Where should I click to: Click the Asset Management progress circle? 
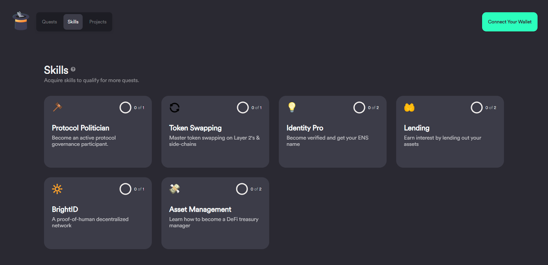tap(242, 189)
